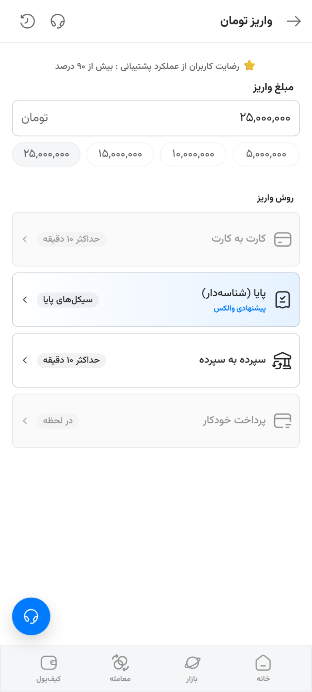Click the bank icon of سپرده به سپرده
The width and height of the screenshot is (312, 692).
pos(282,360)
